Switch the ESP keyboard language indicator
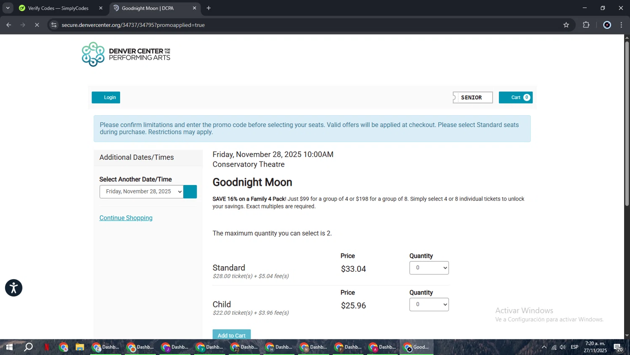630x355 pixels. pyautogui.click(x=575, y=347)
